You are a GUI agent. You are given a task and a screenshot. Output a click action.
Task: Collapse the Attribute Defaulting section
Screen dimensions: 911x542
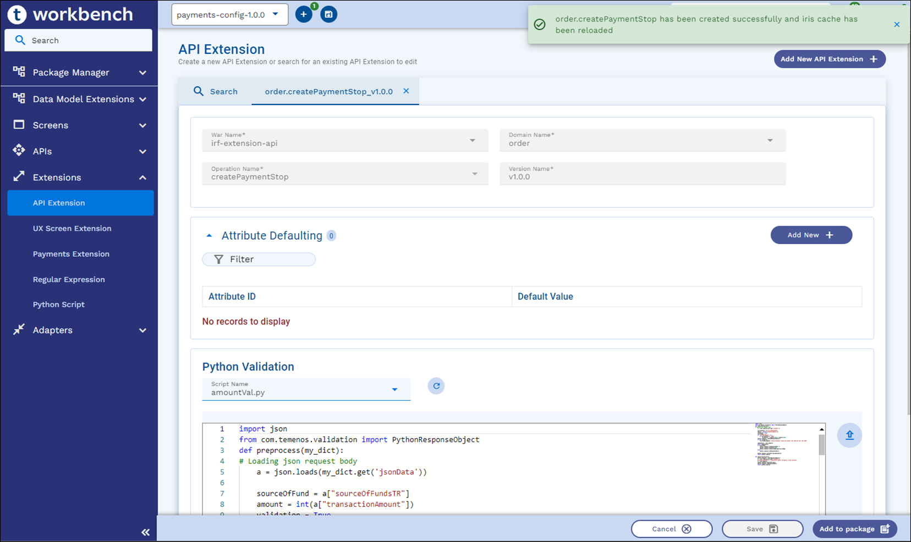(x=209, y=236)
